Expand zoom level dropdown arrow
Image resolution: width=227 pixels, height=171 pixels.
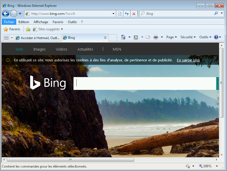coord(217,166)
